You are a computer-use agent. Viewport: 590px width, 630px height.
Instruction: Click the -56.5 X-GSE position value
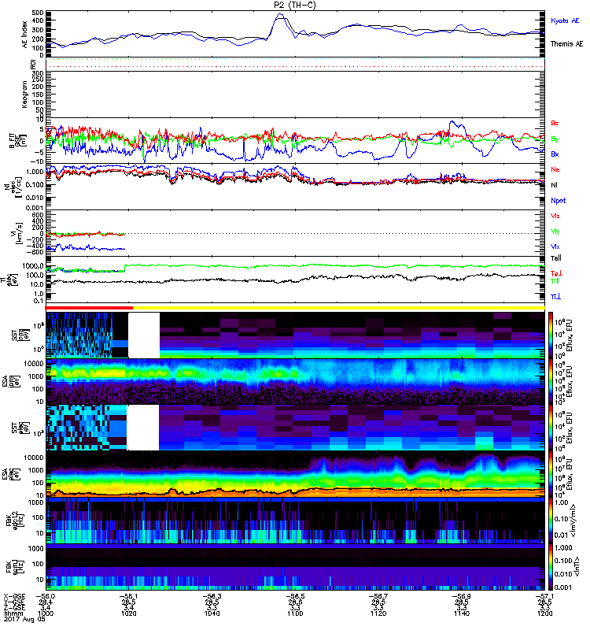pyautogui.click(x=295, y=597)
